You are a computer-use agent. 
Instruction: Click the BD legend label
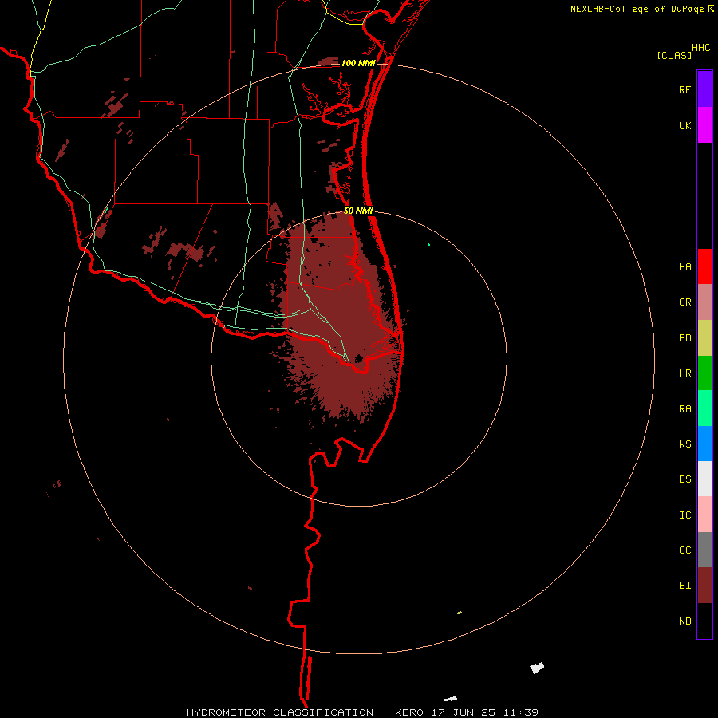[x=684, y=338]
